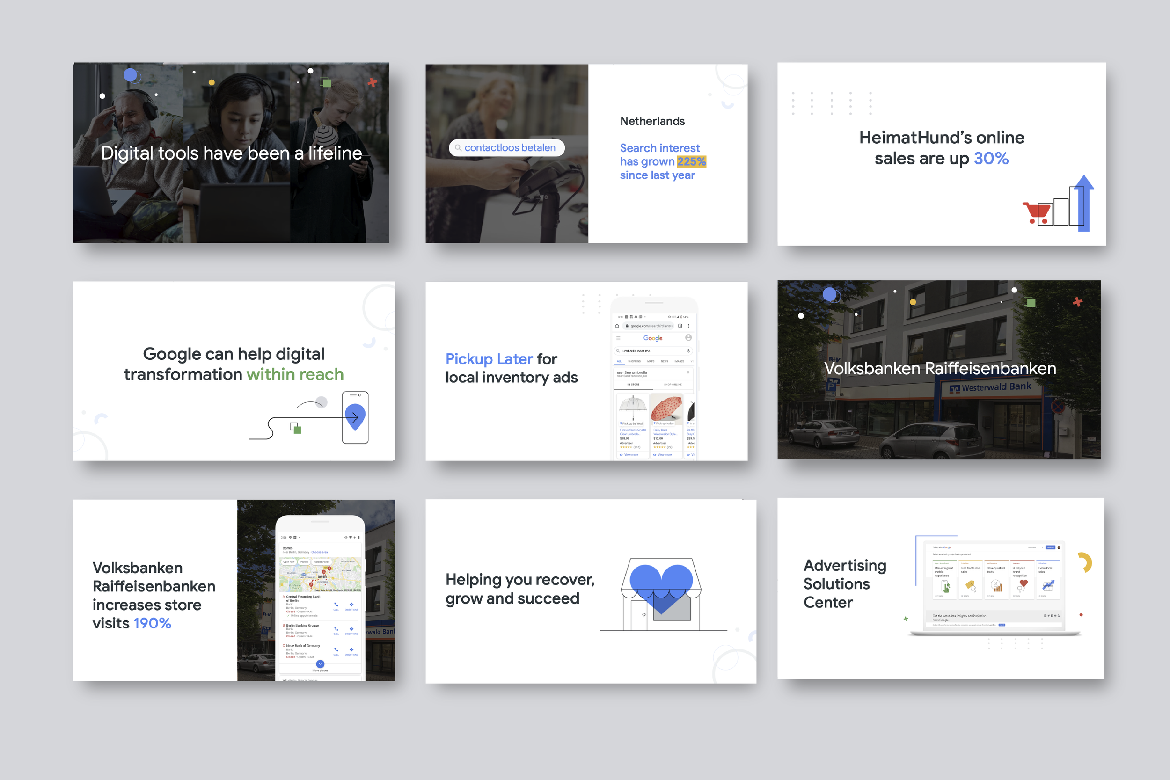Viewport: 1170px width, 780px height.
Task: Click the blue 30% figure
Action: coord(991,158)
